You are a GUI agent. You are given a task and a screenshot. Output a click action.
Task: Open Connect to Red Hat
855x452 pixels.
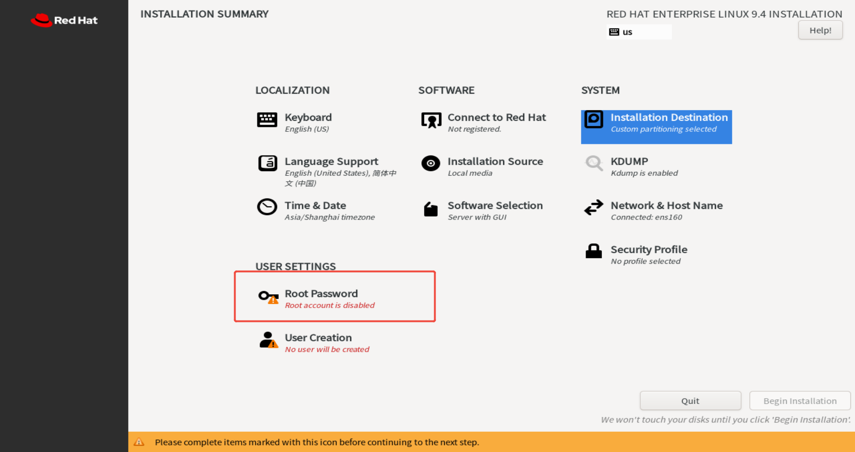pos(496,117)
